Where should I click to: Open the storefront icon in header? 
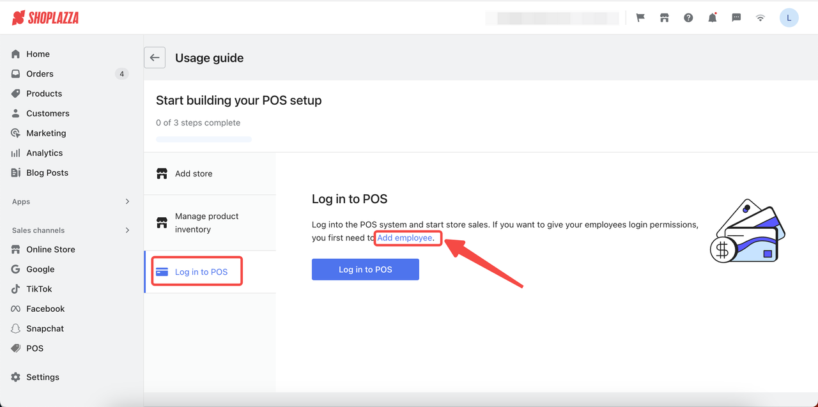click(x=665, y=18)
